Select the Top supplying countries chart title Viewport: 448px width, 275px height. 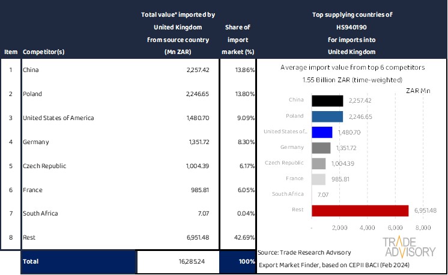click(351, 33)
